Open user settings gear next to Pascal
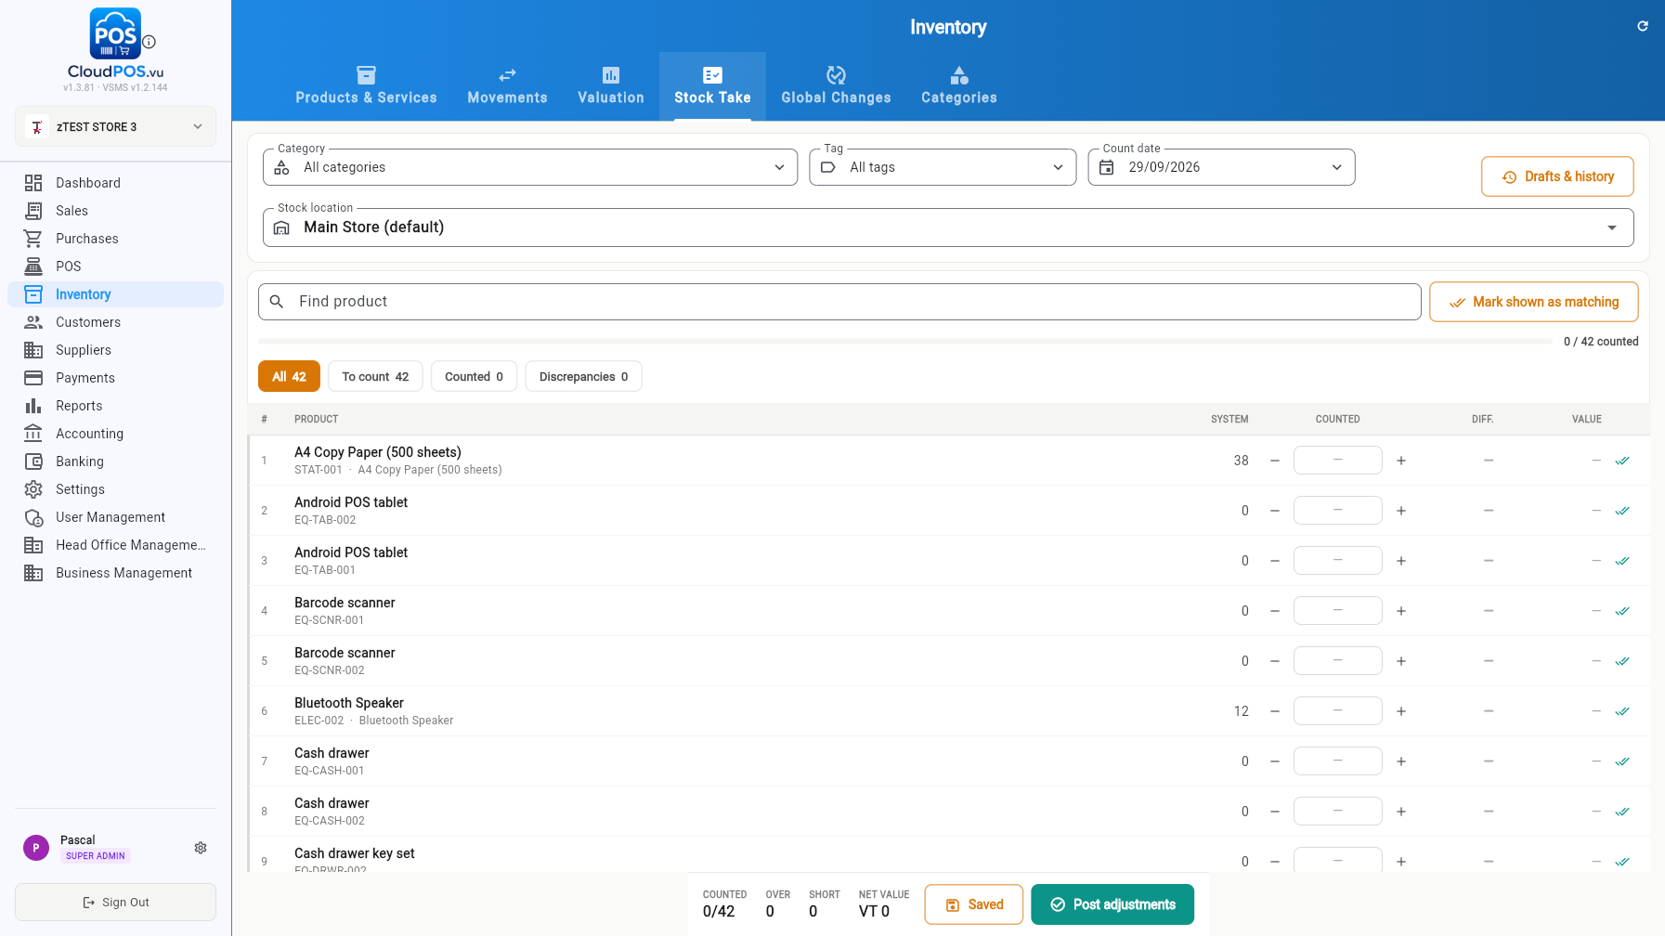1665x936 pixels. [201, 848]
